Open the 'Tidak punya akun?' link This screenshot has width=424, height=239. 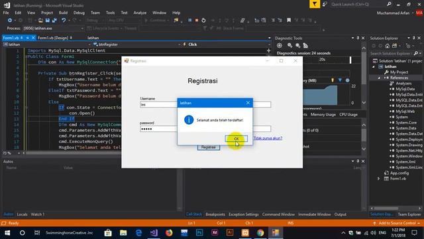pos(268,138)
